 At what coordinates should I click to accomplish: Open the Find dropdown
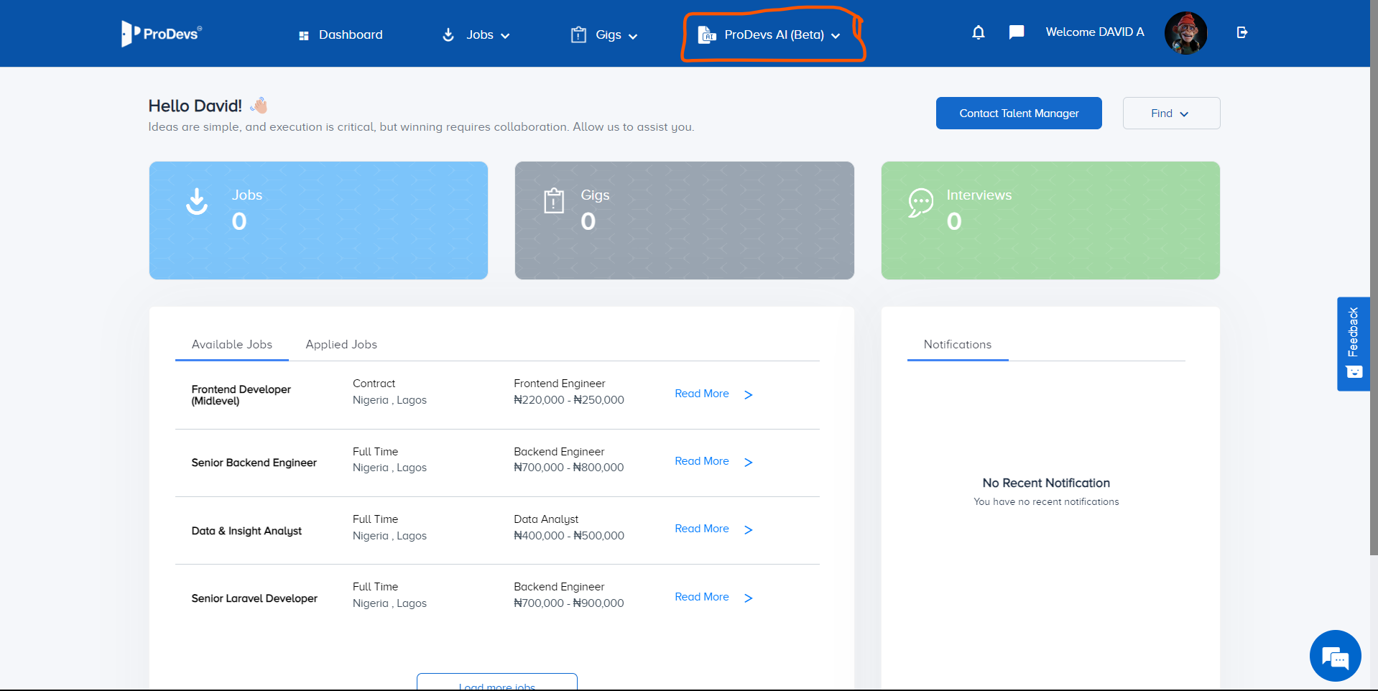1170,113
